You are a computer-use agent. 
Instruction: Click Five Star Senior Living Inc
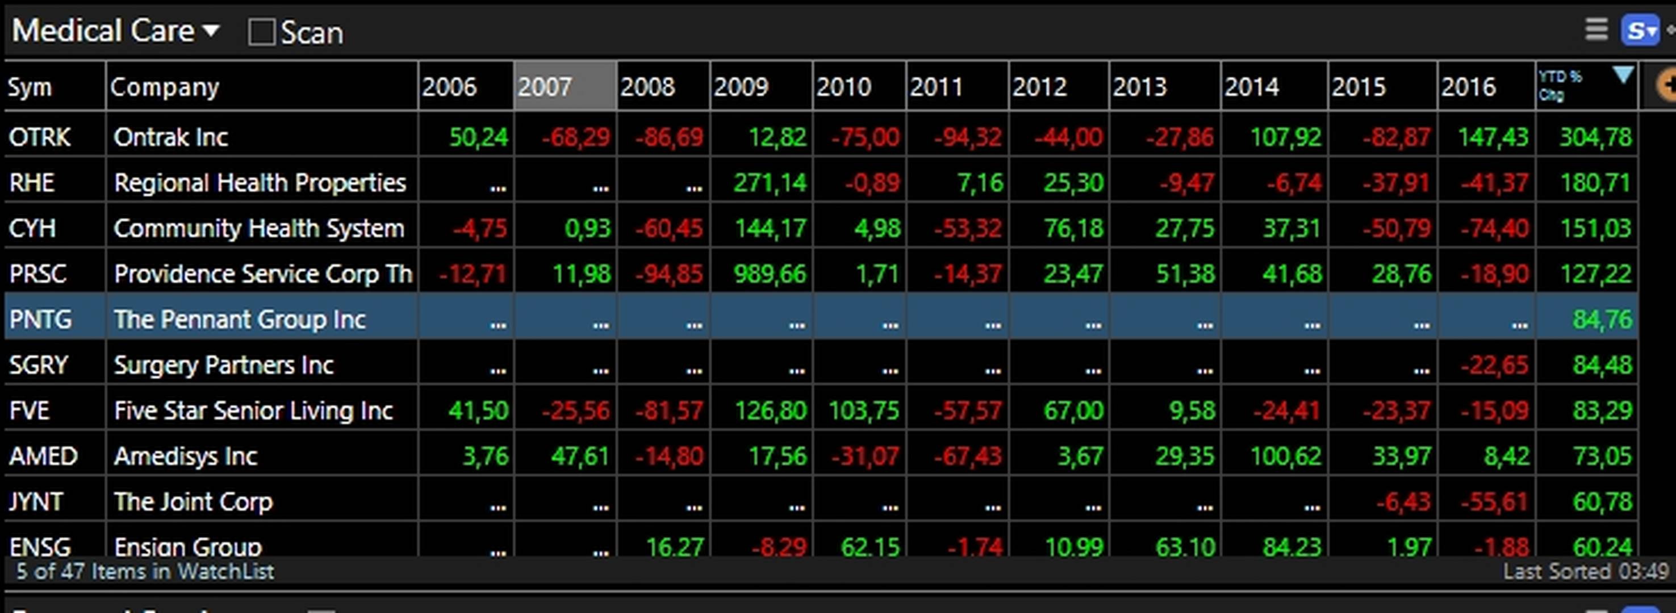254,410
